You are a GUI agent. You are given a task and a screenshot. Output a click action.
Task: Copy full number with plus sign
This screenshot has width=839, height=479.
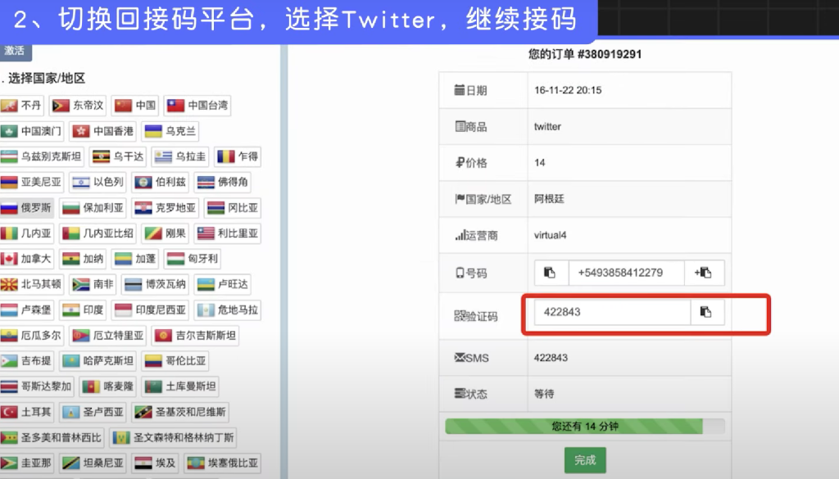coord(704,273)
